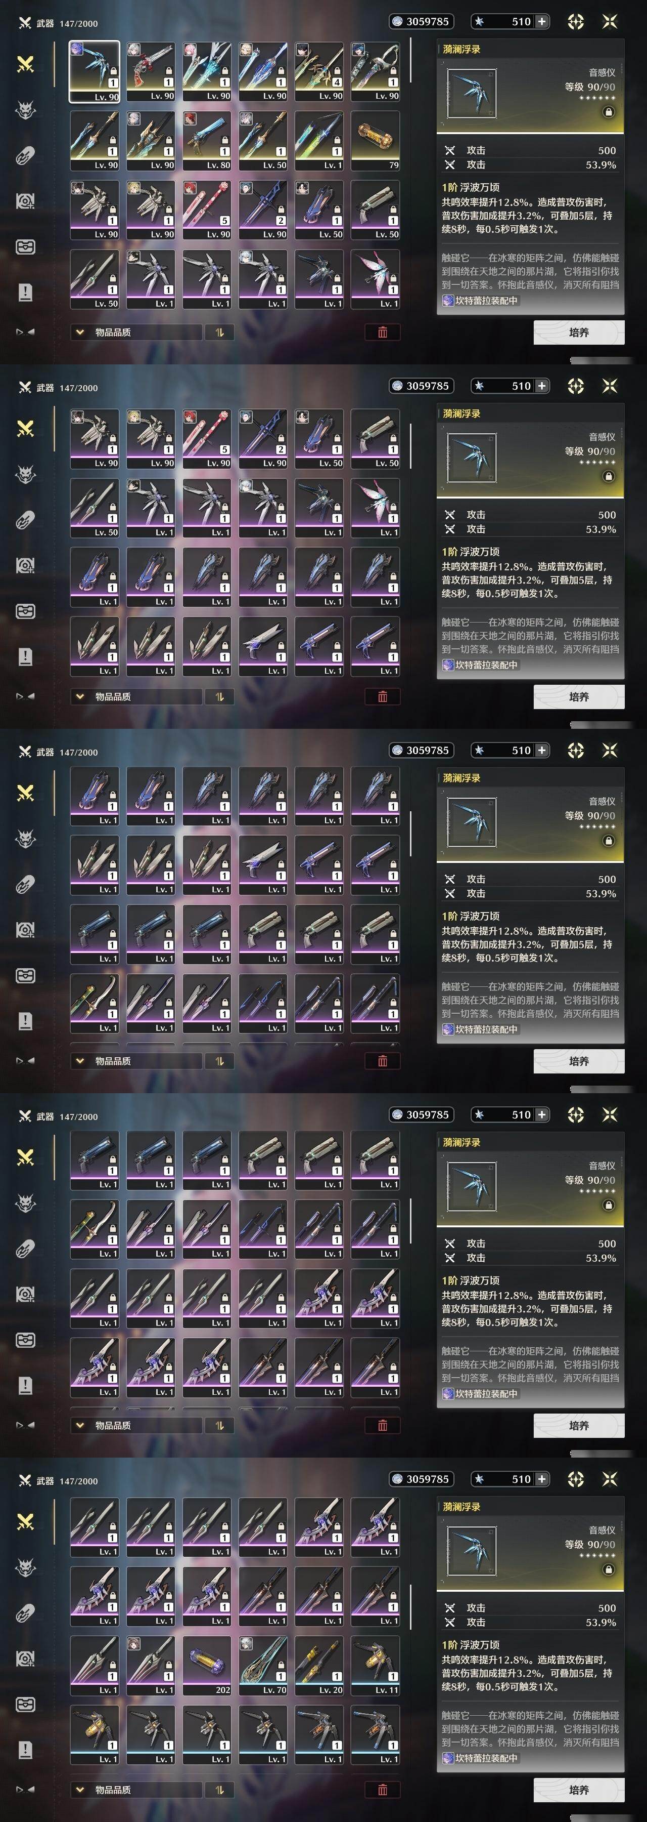Toggle the lock on 漪澜浮录 in topmost detail panel

608,111
